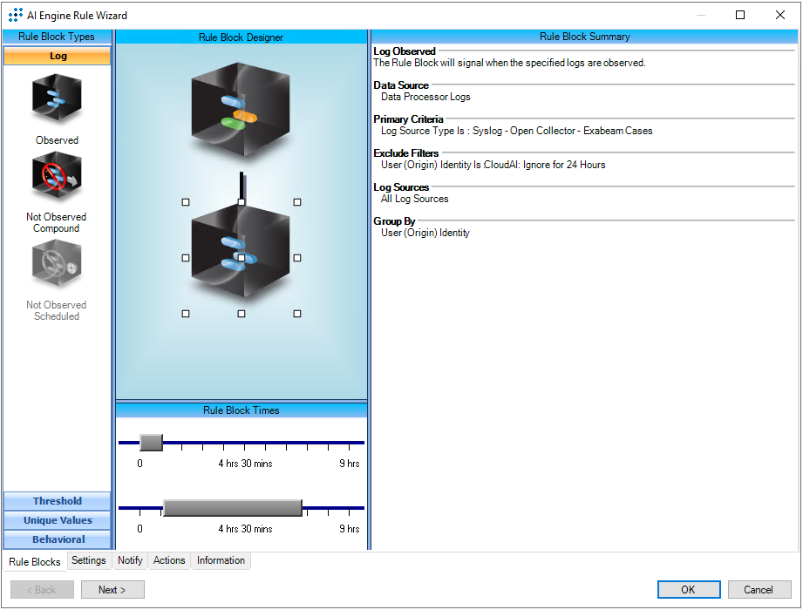Click the AI Engine Rule Wizard title icon

tap(15, 15)
